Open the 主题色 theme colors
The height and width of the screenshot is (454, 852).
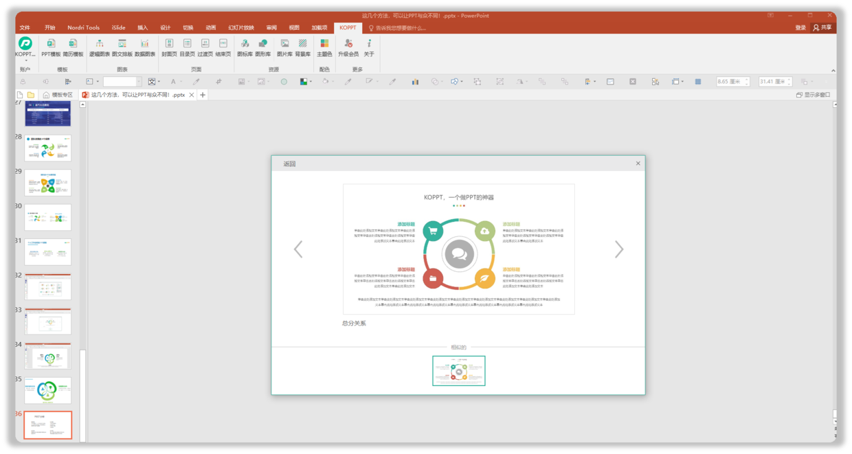[324, 47]
